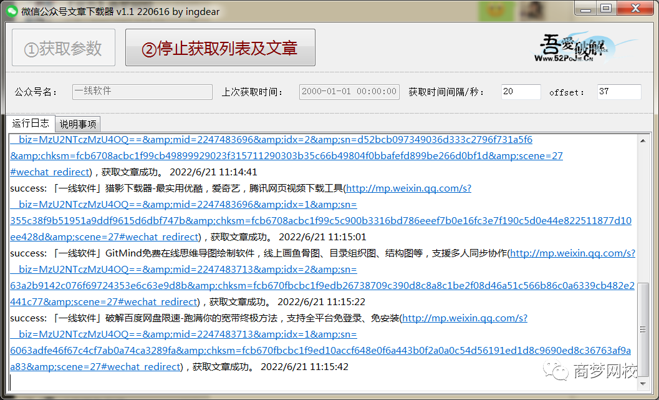Click ②停止获取列表及文章 button
Image resolution: width=659 pixels, height=400 pixels.
tap(220, 47)
